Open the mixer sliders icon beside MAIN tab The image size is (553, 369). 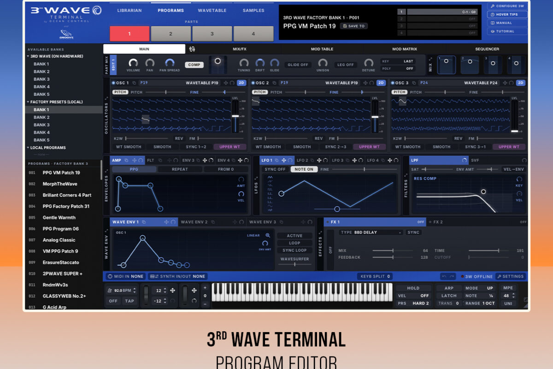coord(192,49)
